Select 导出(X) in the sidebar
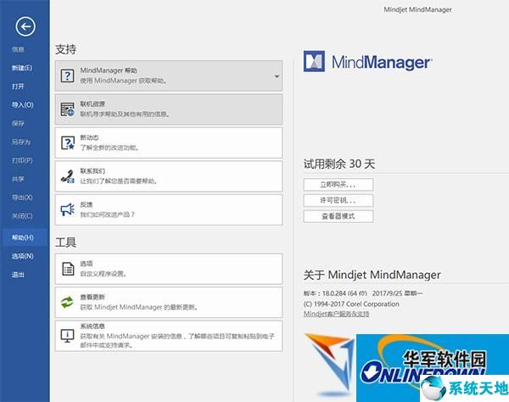509x402 pixels. (22, 198)
